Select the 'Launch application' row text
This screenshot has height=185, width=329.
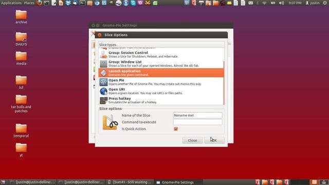click(x=124, y=71)
